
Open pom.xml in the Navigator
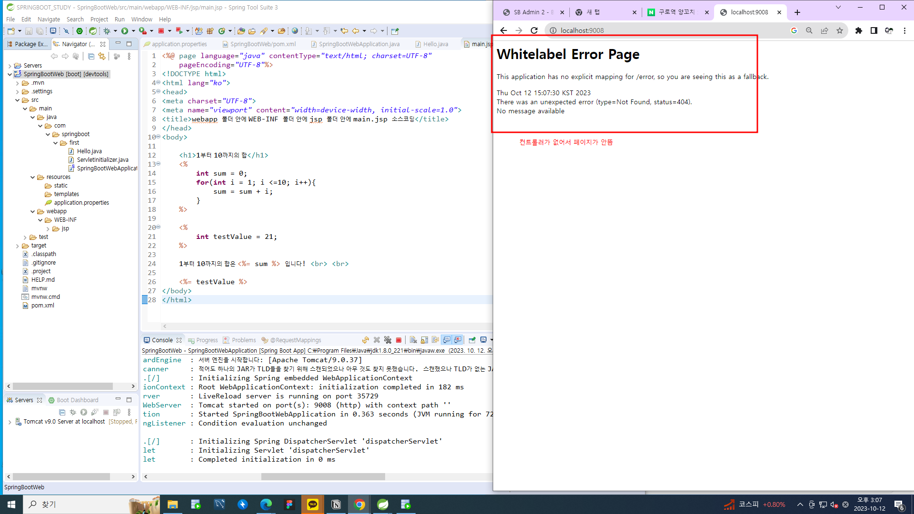pos(42,306)
